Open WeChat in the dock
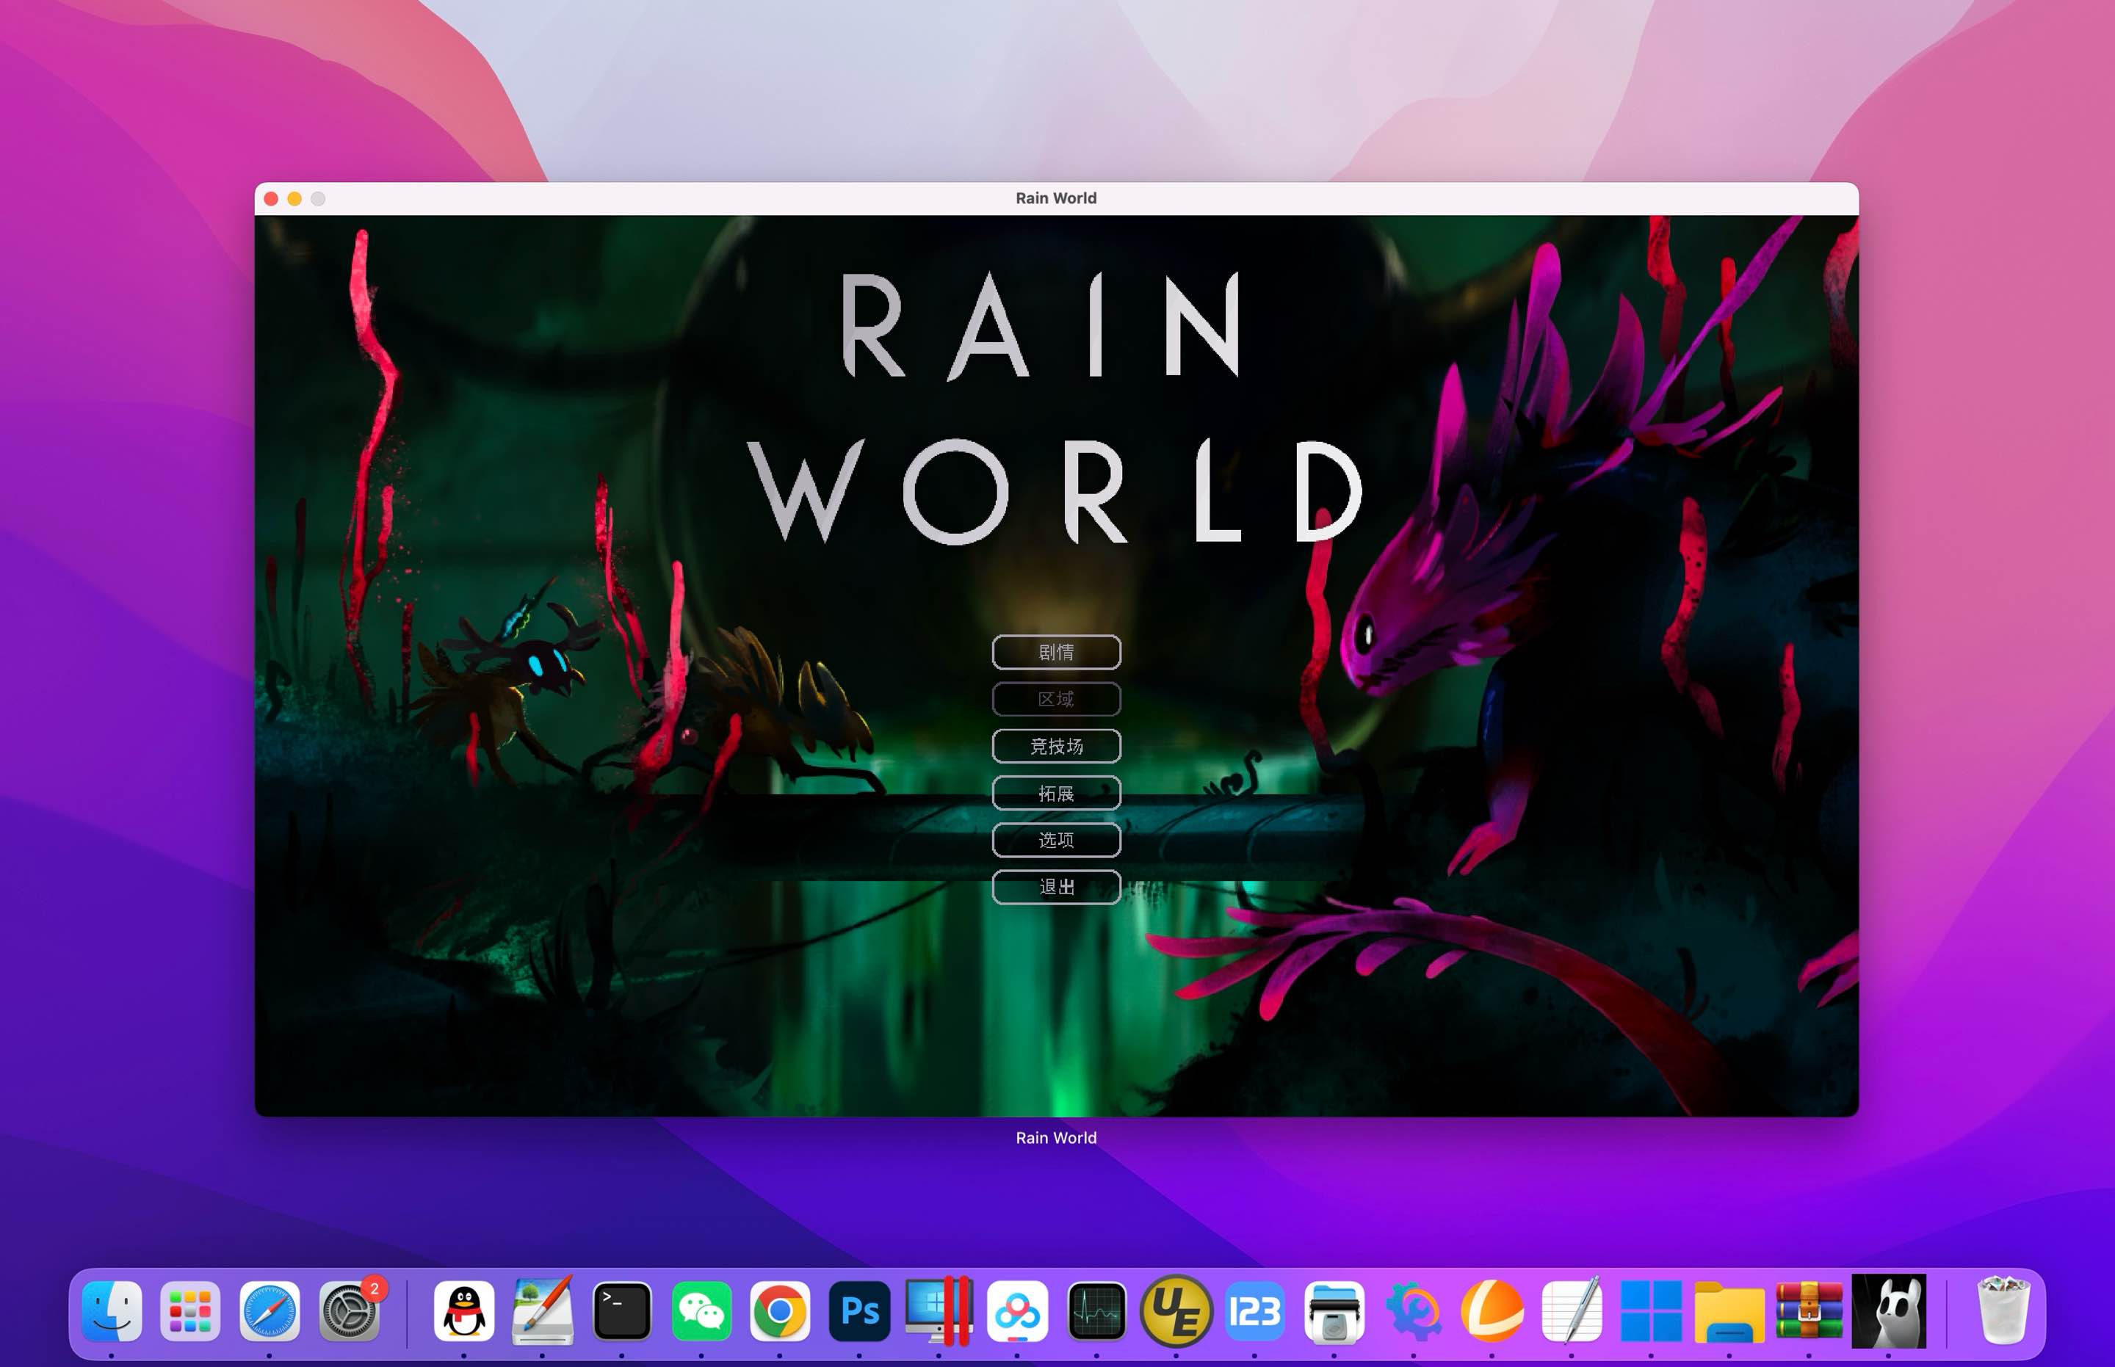The width and height of the screenshot is (2115, 1367). click(701, 1311)
